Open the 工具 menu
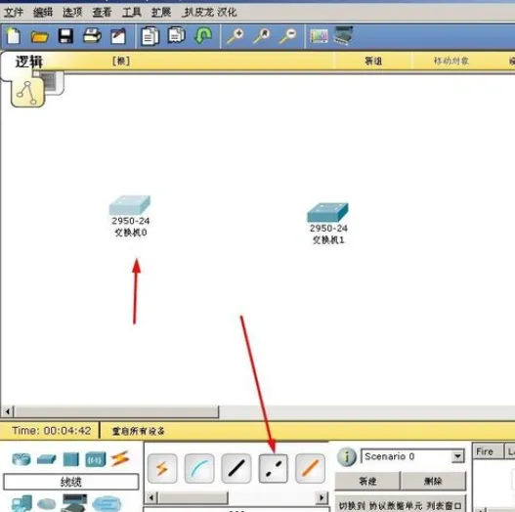 [131, 12]
